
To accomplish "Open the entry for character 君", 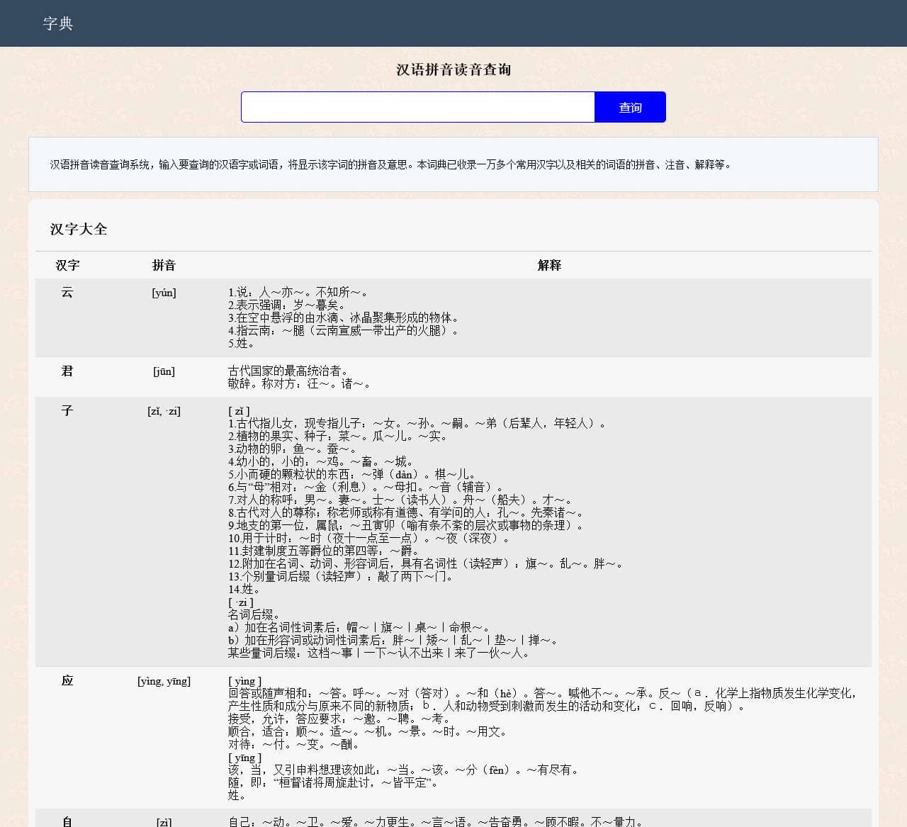I will coord(67,371).
